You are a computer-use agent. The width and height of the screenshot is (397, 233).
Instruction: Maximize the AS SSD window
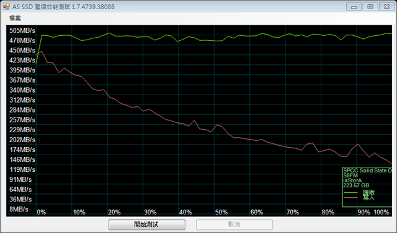pyautogui.click(x=370, y=7)
